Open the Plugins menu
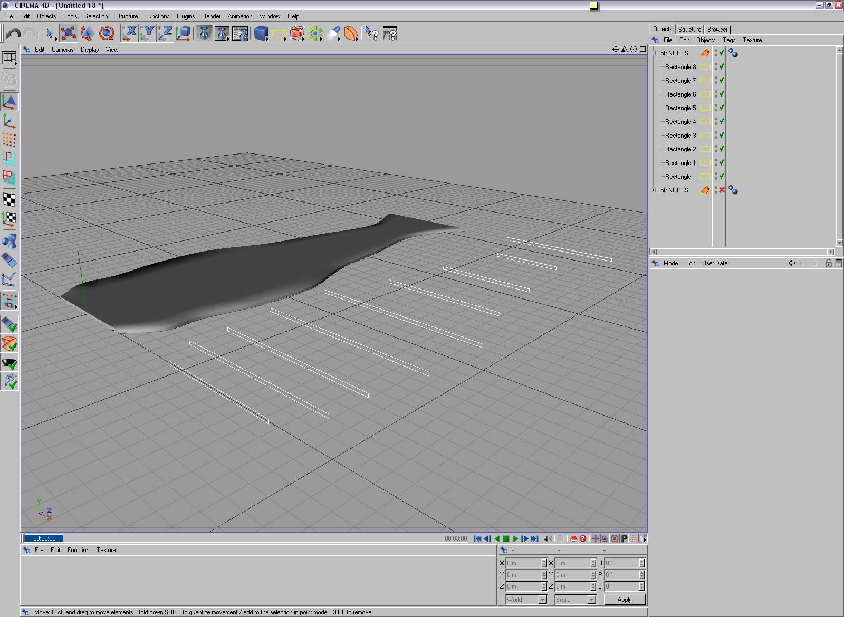844x617 pixels. pos(186,16)
